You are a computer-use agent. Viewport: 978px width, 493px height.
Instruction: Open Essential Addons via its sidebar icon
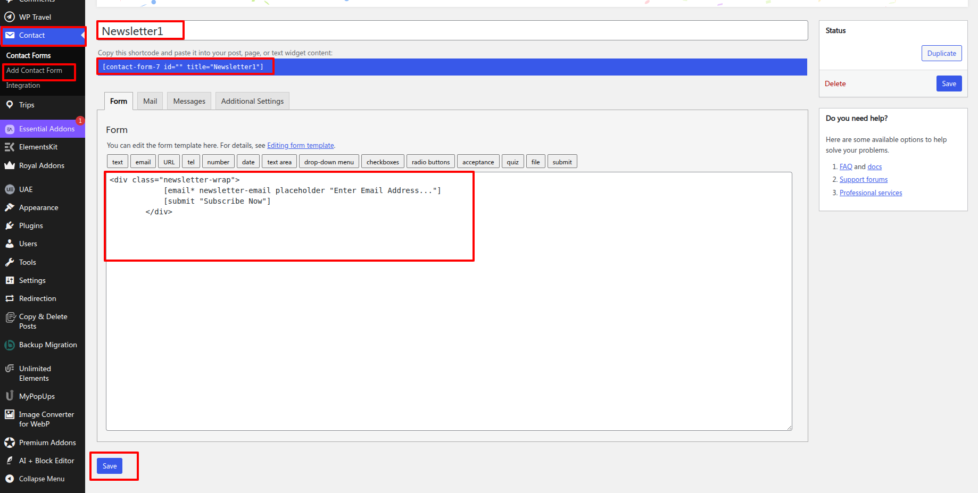[10, 129]
